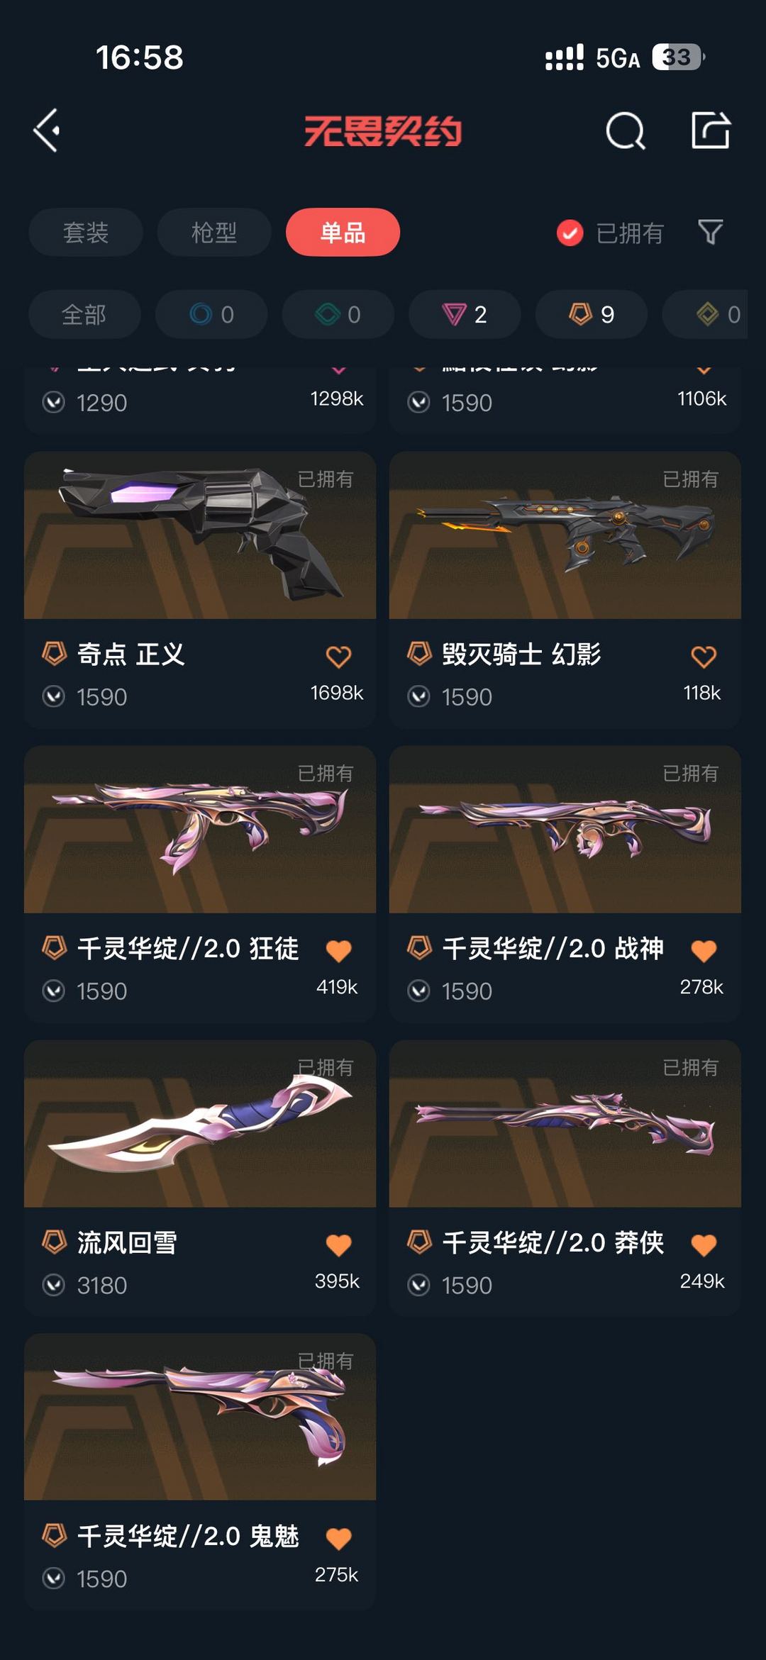Unfavorite 千灵华绽//2.0 狂徒 heart icon
766x1660 pixels.
tap(338, 951)
